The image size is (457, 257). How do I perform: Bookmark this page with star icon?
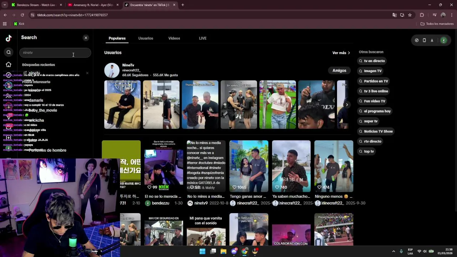pos(410,15)
